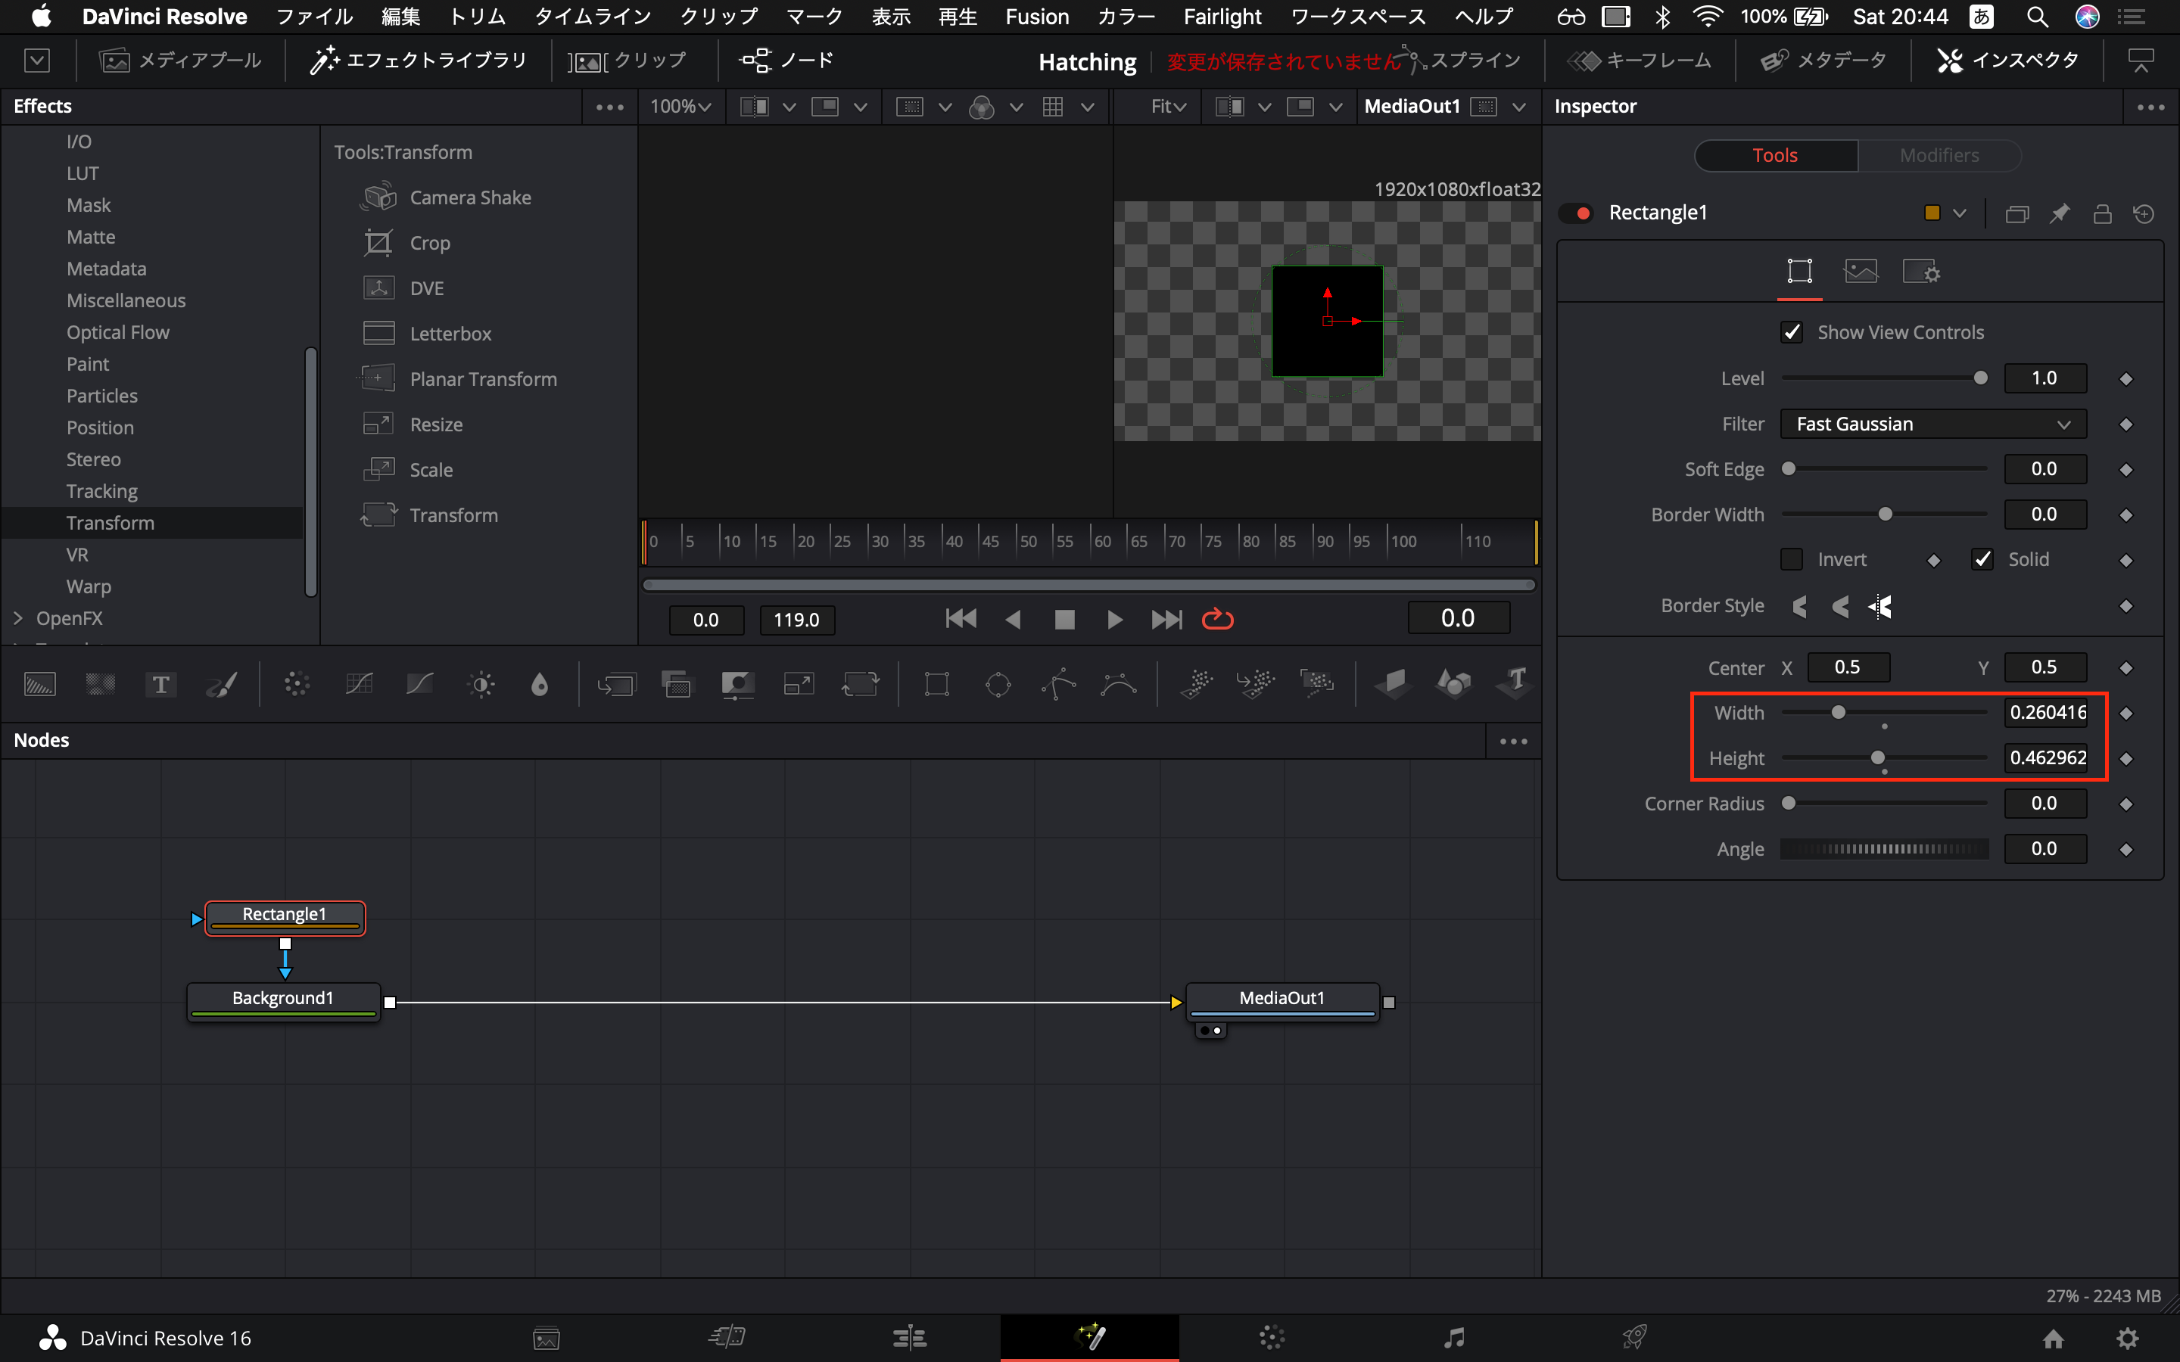Toggle keyframe diamond for Level
Image resolution: width=2180 pixels, height=1362 pixels.
pyautogui.click(x=2126, y=379)
